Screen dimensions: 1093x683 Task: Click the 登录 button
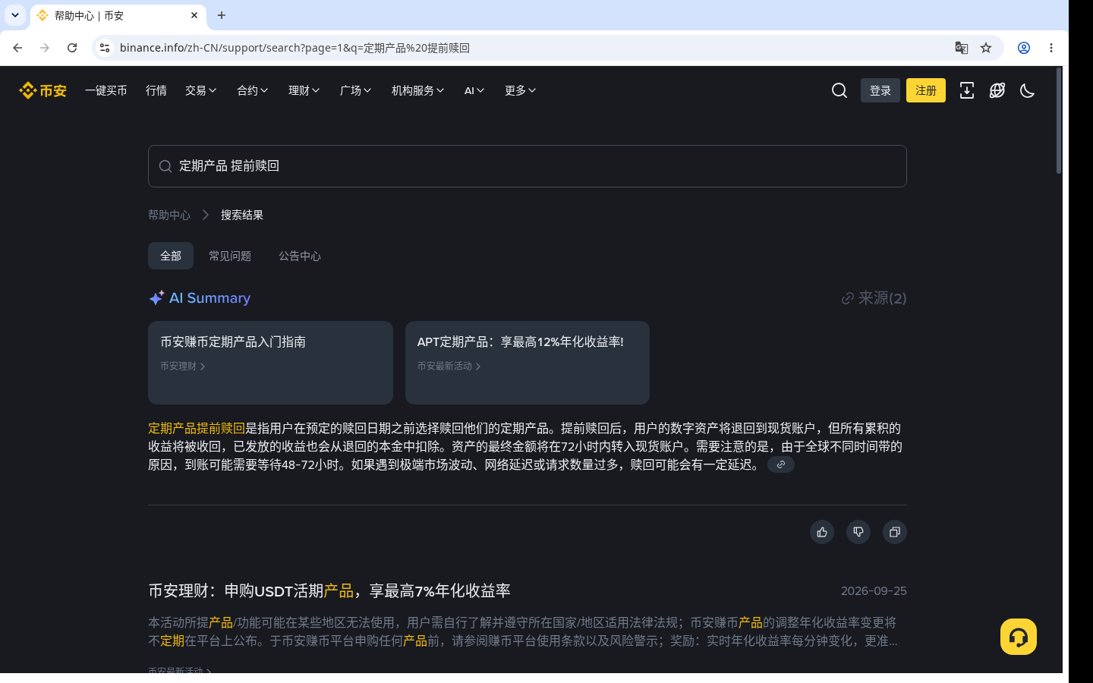coord(880,90)
